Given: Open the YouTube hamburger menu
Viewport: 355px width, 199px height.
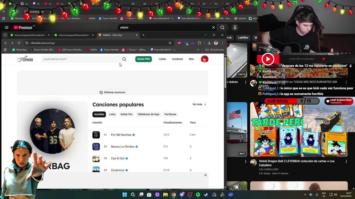Looking at the screenshot, I should (x=7, y=27).
